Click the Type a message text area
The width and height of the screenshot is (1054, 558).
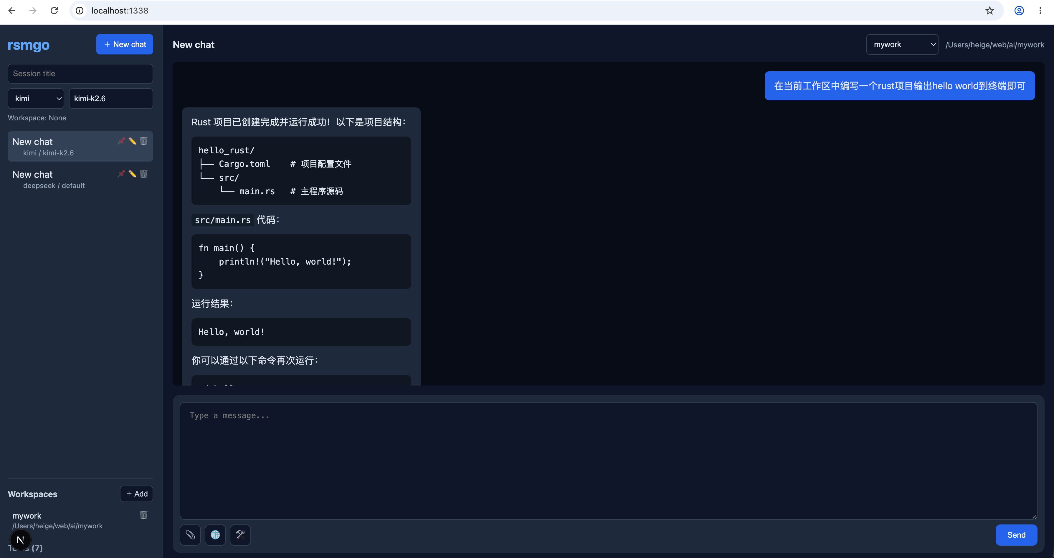608,461
